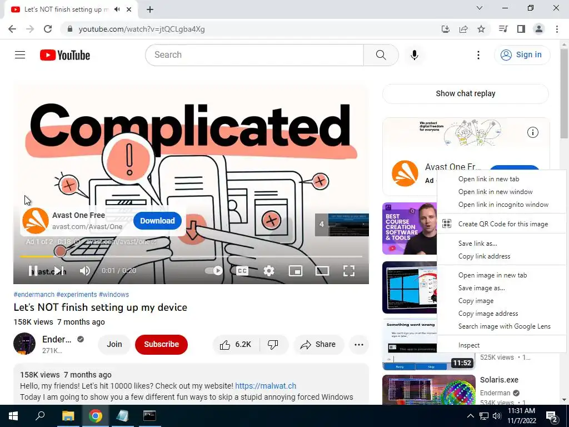Open link in new tab
Screen dimensions: 569x427
point(502,179)
